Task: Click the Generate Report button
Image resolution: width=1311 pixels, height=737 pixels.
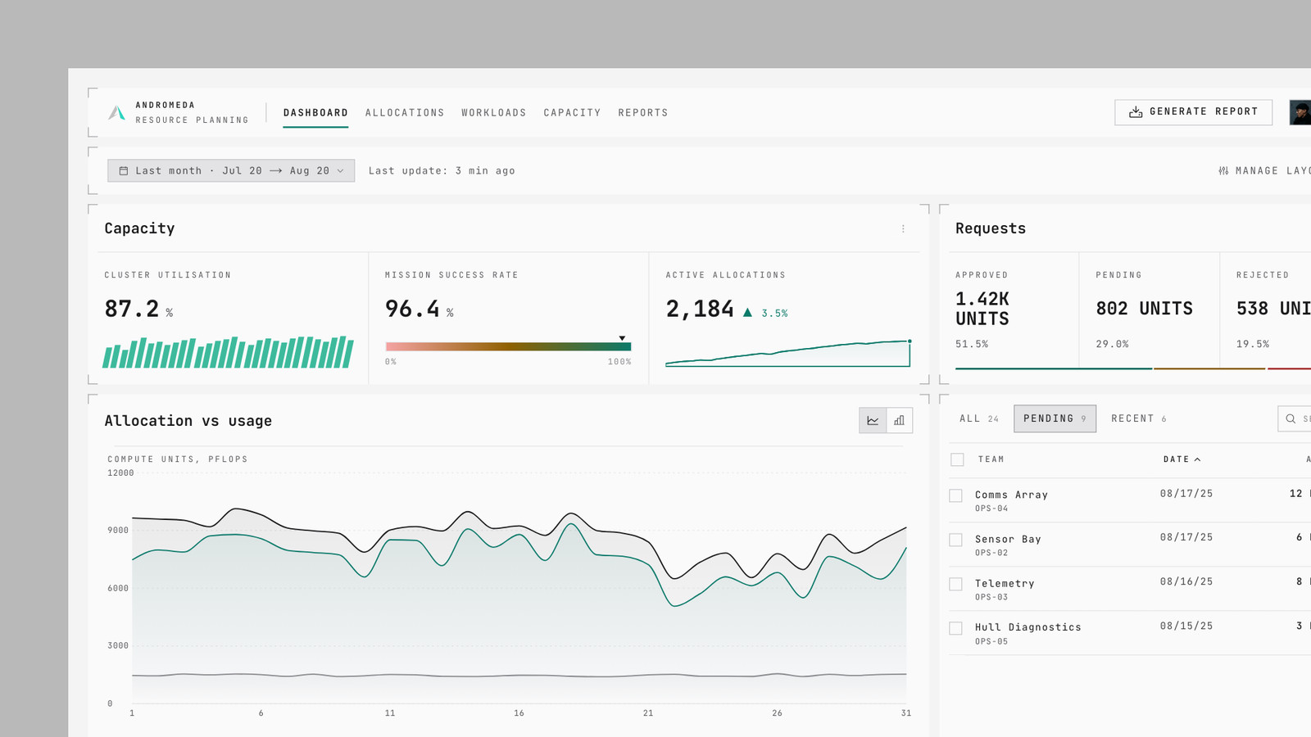Action: tap(1193, 112)
